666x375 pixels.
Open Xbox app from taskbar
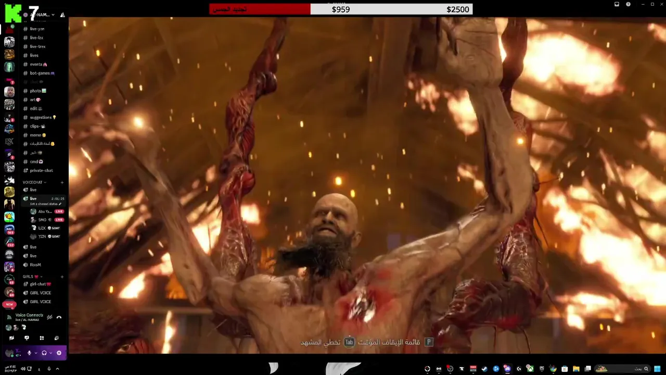coord(530,369)
